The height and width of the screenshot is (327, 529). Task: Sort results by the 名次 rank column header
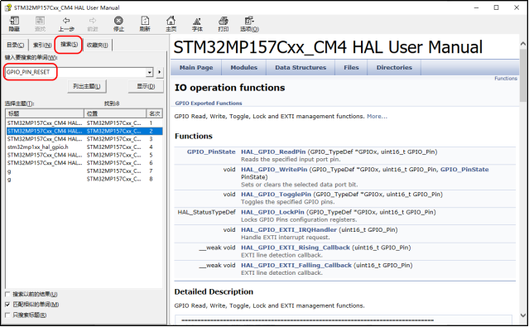[154, 113]
